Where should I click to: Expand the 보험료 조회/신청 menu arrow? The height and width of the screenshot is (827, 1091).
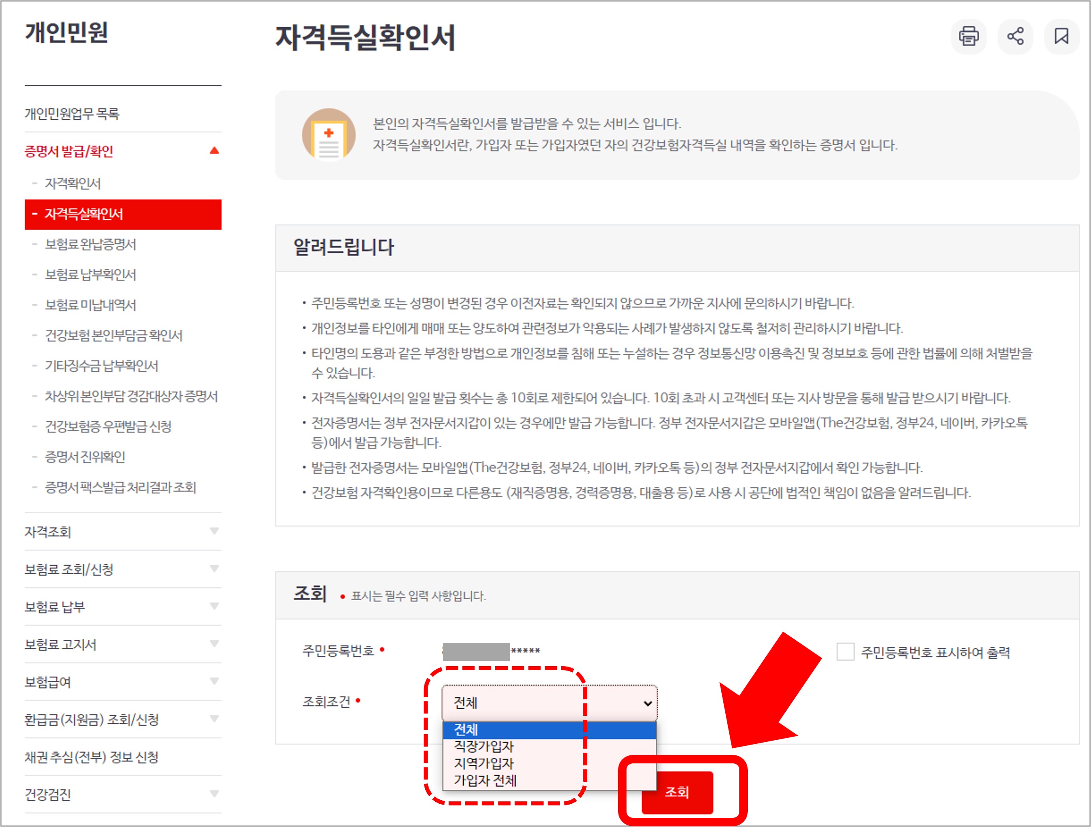pos(214,569)
